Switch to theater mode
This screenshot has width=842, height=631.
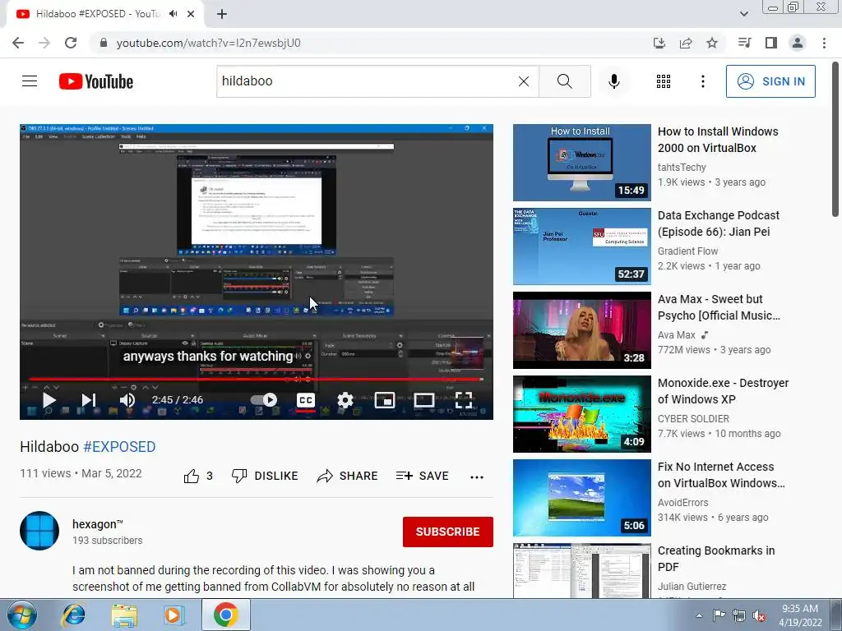(x=423, y=400)
